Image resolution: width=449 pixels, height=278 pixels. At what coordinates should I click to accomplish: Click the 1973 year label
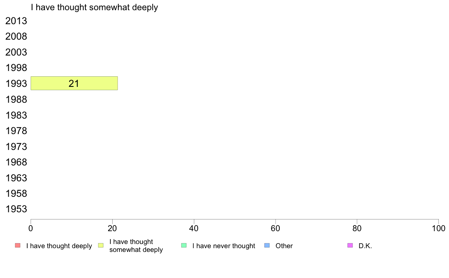point(16,147)
